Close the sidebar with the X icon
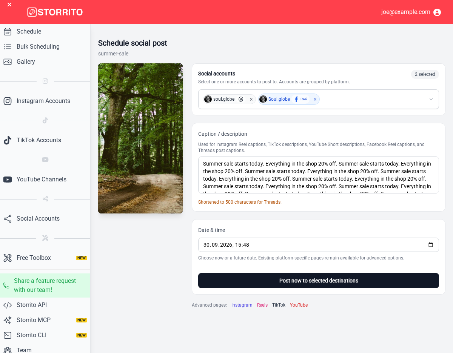Viewport: 453px width, 353px height. tap(9, 5)
